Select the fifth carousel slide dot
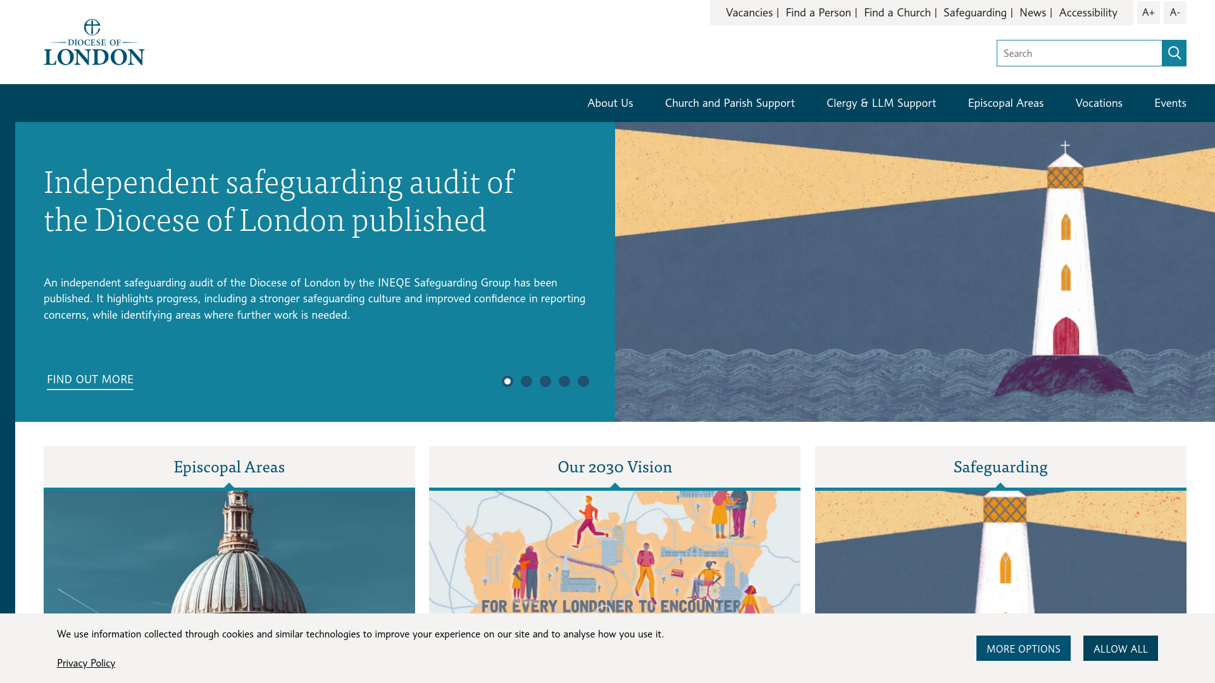This screenshot has height=683, width=1215. (x=583, y=381)
